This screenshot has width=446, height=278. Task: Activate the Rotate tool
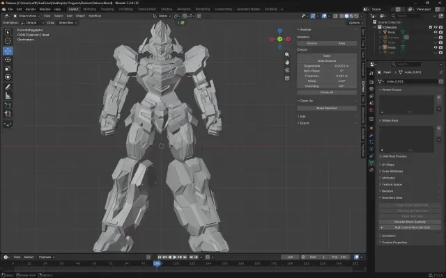(x=8, y=60)
